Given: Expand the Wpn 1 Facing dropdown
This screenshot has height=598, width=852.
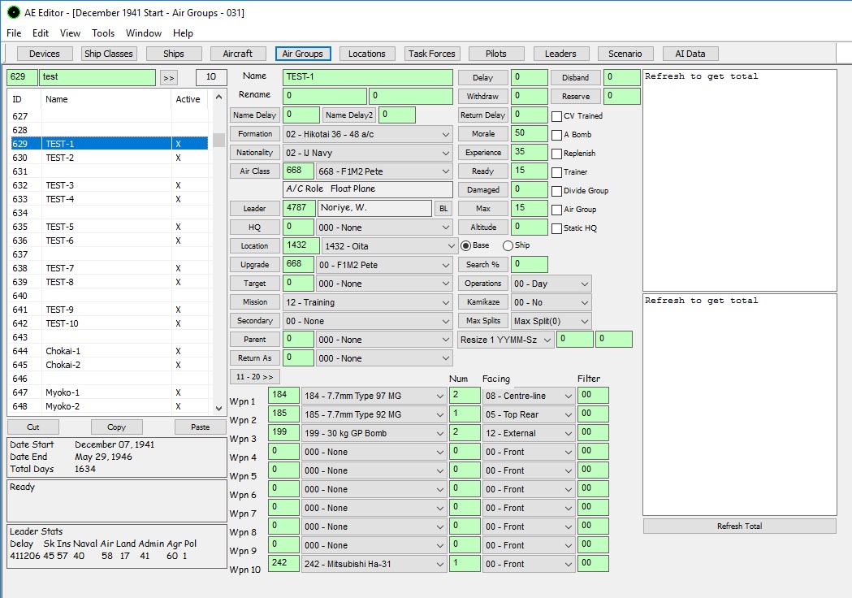Looking at the screenshot, I should [528, 396].
